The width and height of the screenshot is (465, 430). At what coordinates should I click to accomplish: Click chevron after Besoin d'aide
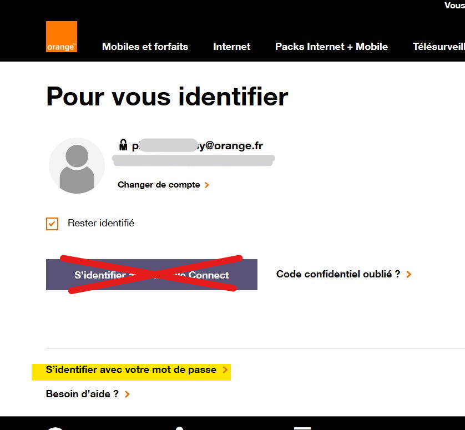tap(127, 394)
